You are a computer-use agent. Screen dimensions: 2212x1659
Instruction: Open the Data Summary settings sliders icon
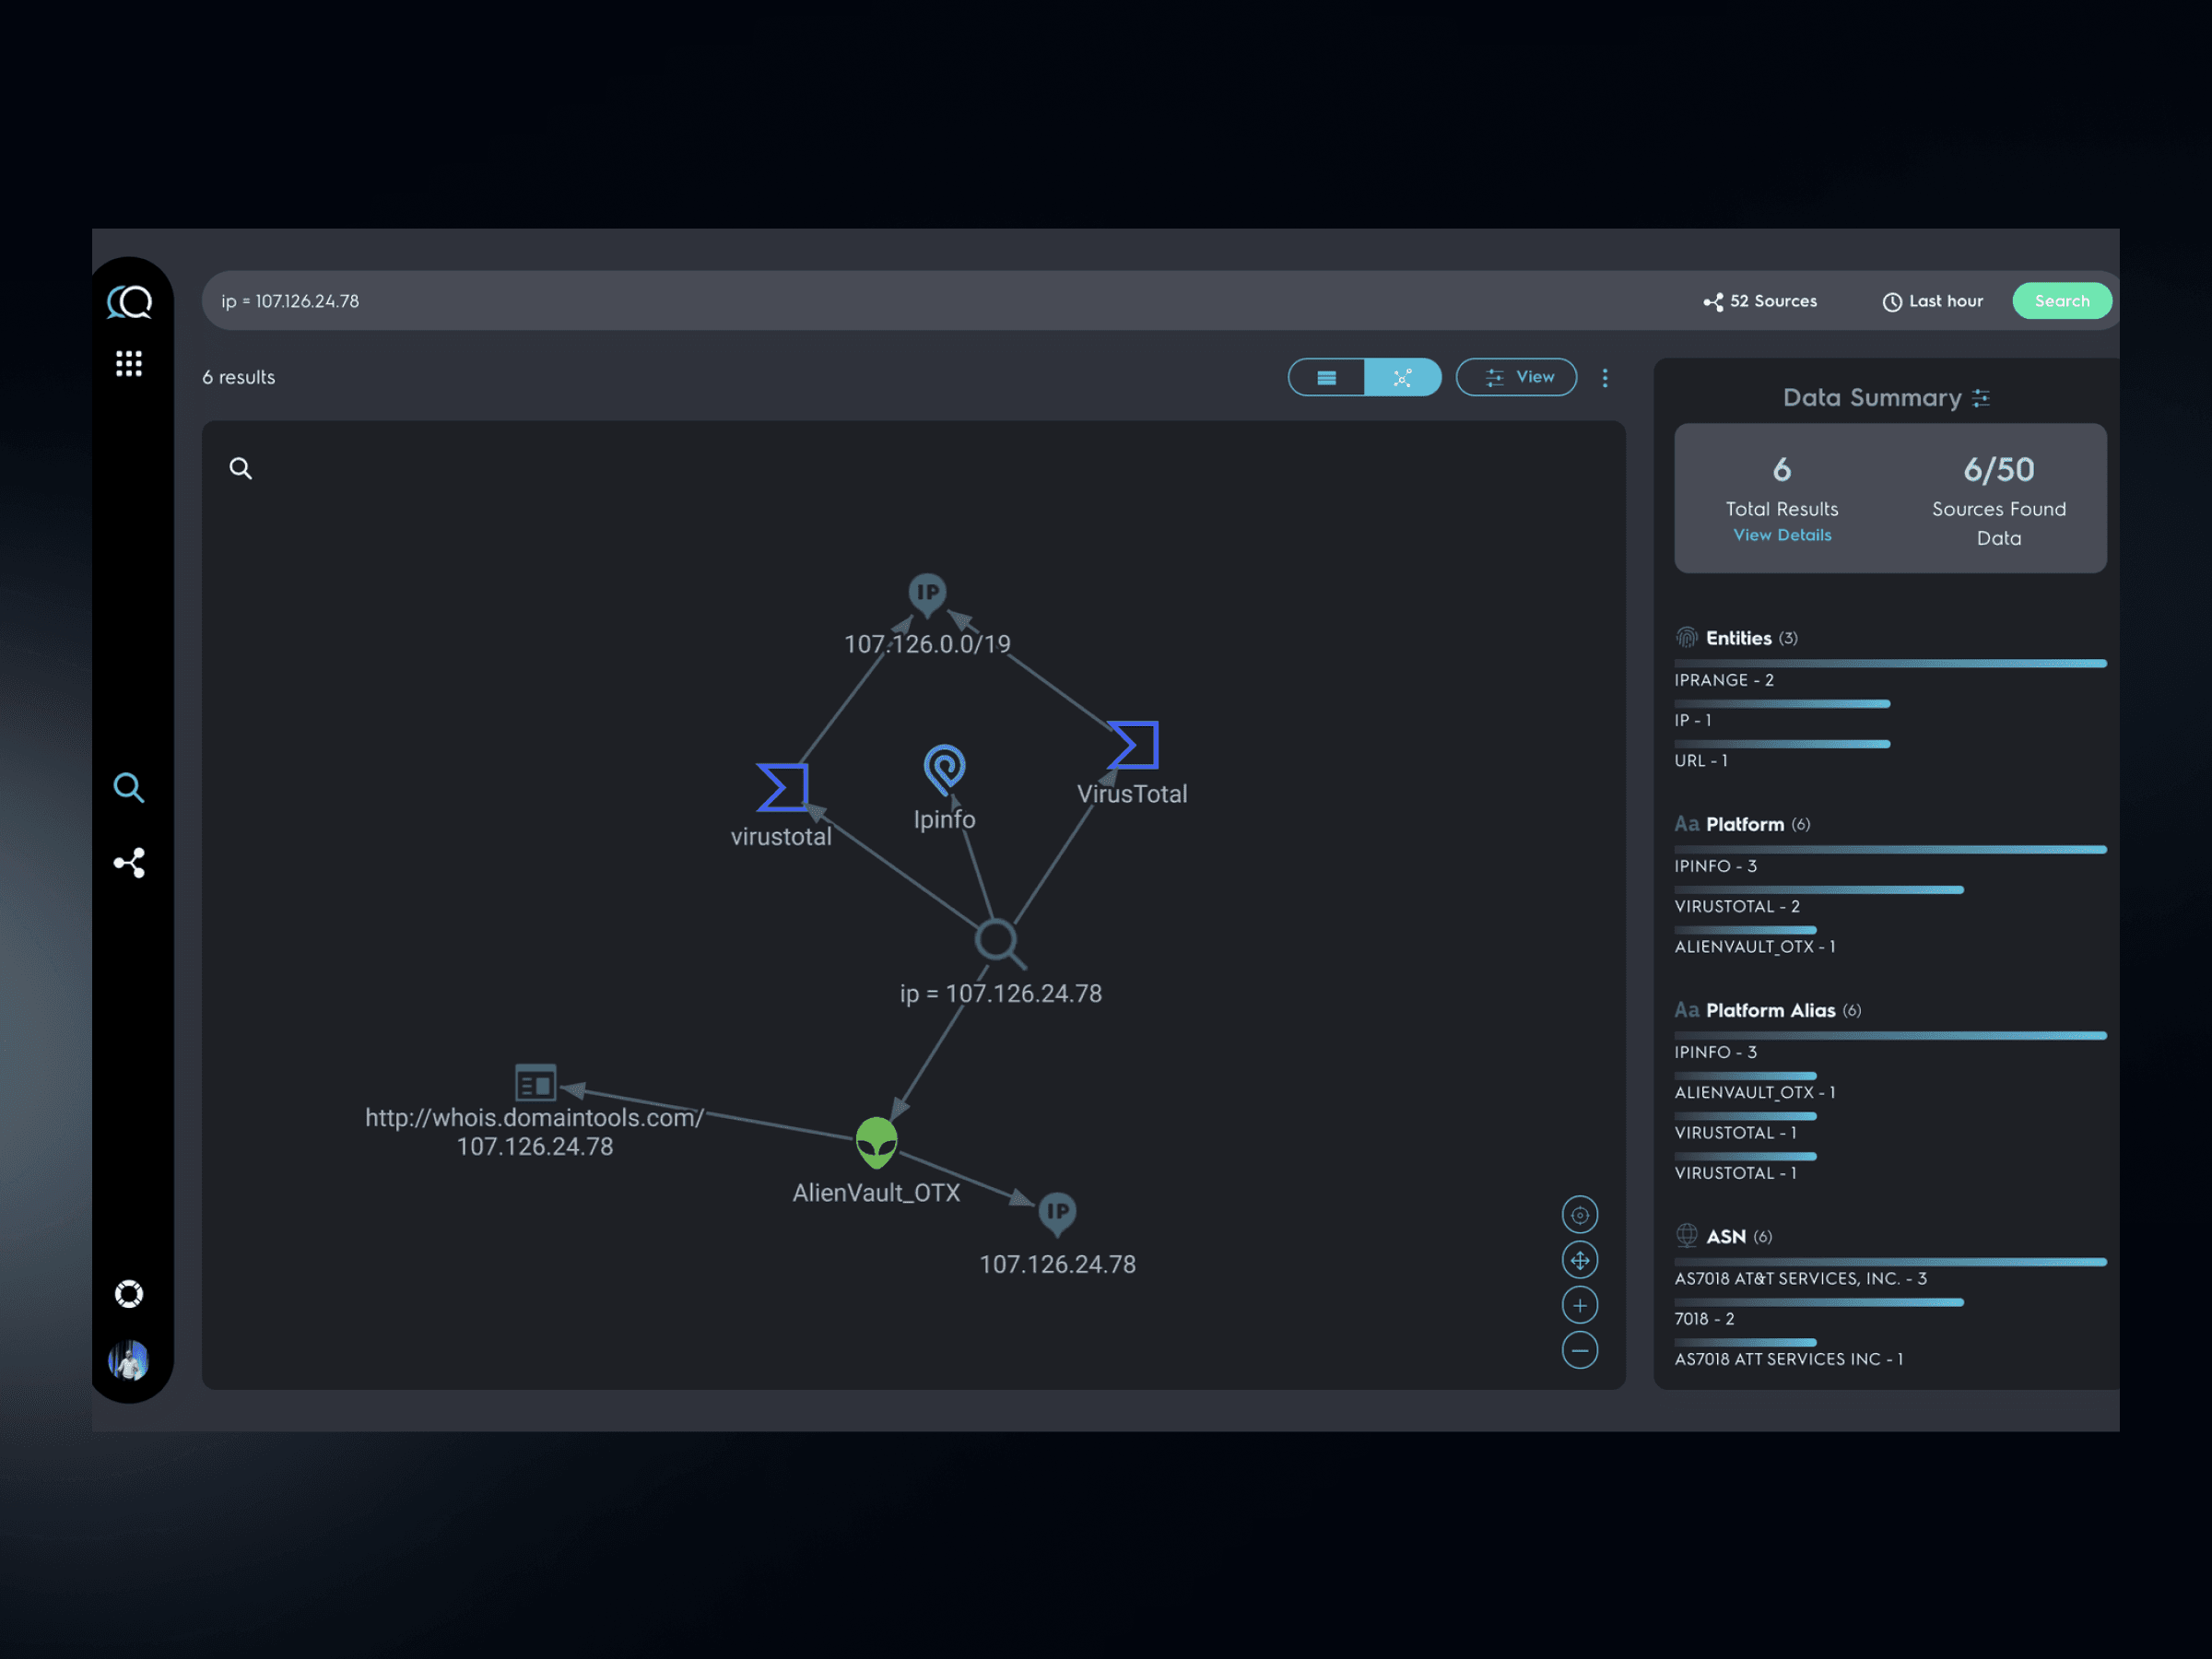pyautogui.click(x=1981, y=398)
